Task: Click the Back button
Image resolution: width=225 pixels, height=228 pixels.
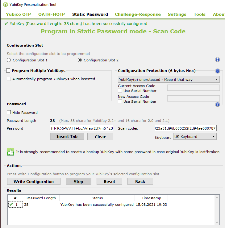Action: (x=140, y=181)
